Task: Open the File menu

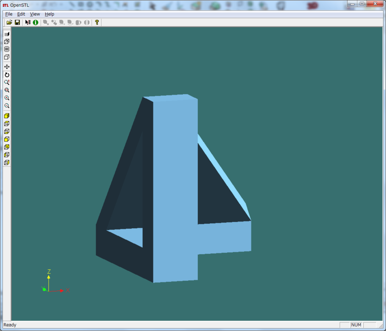Action: (x=9, y=14)
